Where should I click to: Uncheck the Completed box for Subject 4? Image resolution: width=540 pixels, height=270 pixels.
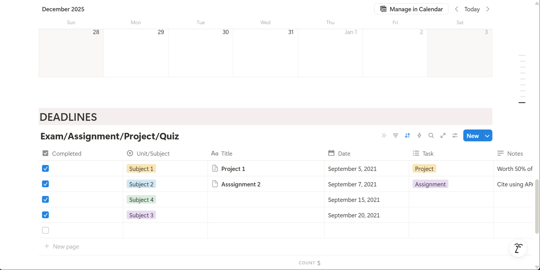(45, 199)
